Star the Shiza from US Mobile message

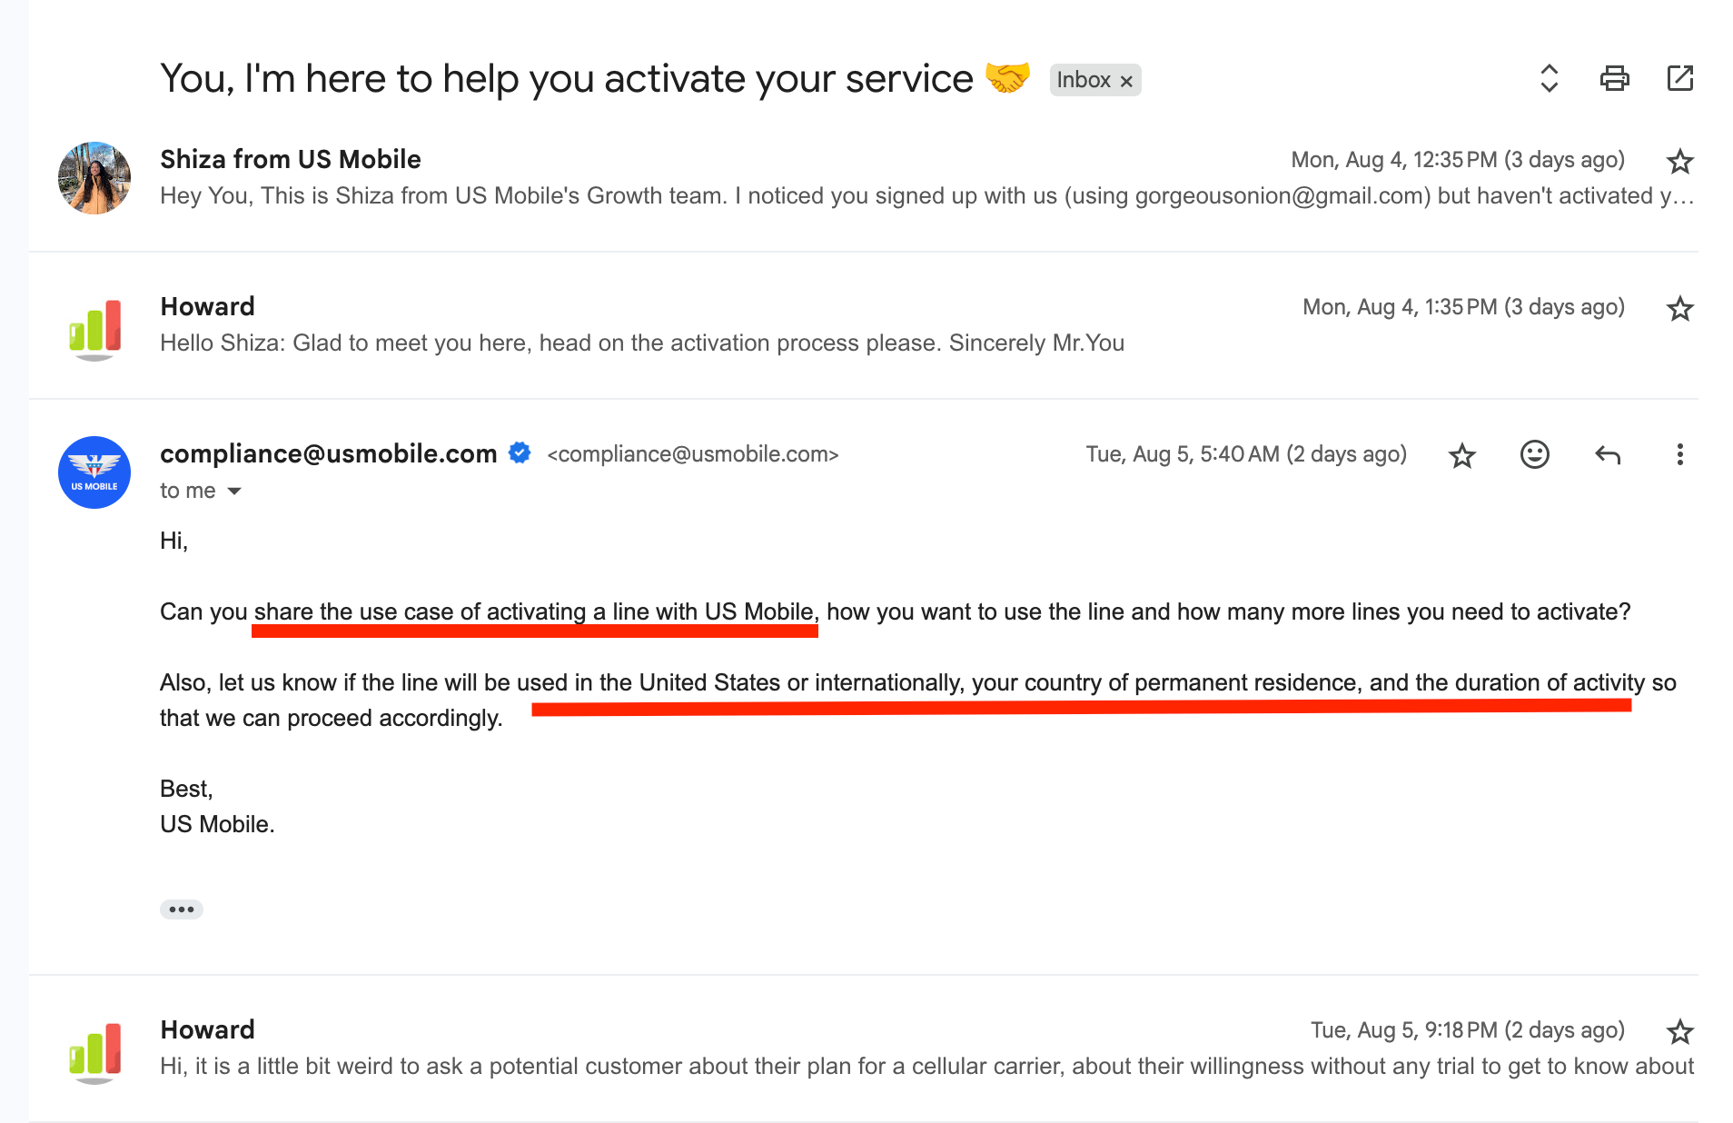tap(1679, 162)
